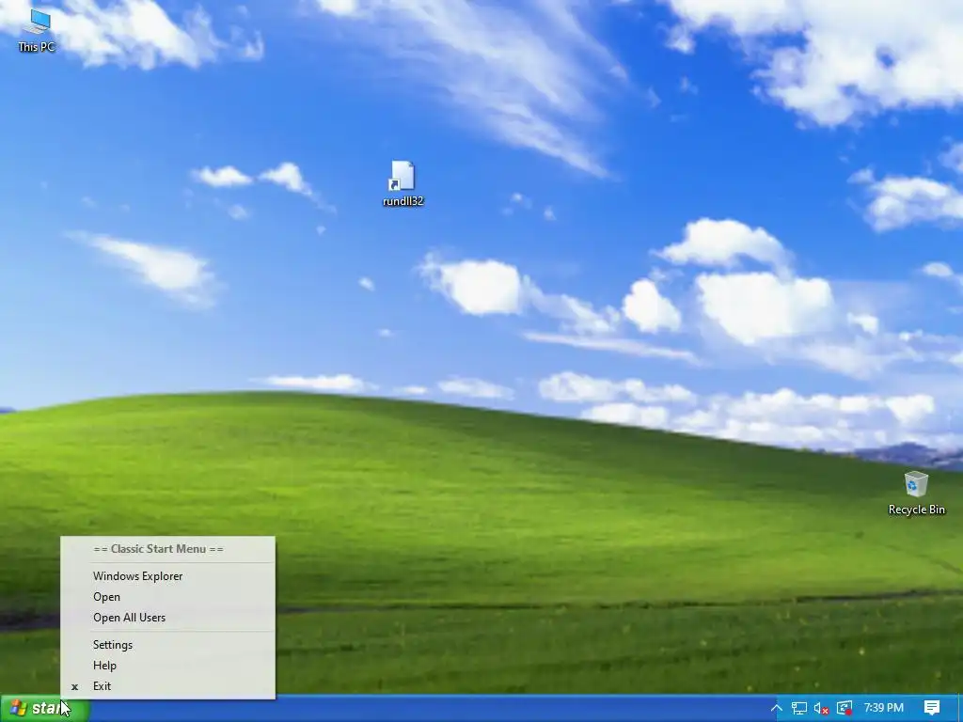Choose Help in the context menu
963x722 pixels.
coord(167,666)
